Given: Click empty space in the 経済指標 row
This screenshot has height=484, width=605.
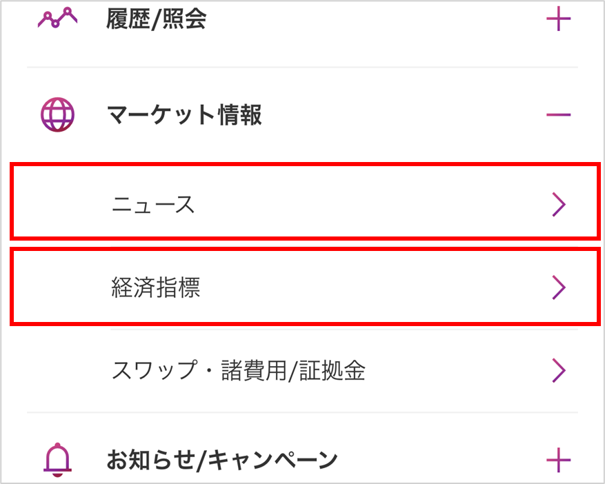Looking at the screenshot, I should (379, 288).
